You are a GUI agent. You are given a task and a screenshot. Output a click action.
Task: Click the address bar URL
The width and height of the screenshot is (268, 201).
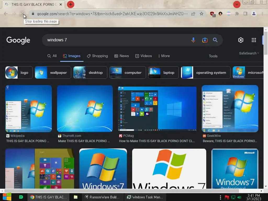pyautogui.click(x=112, y=14)
